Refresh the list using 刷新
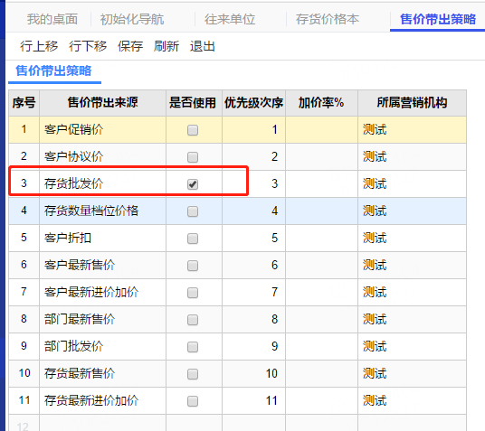Viewport: 485px width, 431px height. pos(166,46)
